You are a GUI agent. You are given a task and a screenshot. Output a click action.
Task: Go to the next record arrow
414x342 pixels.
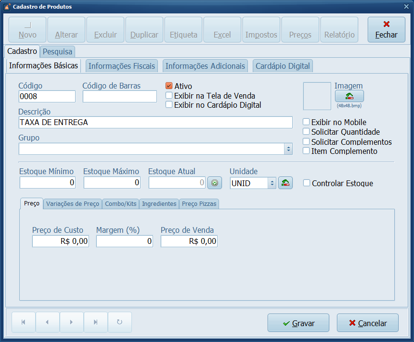point(71,322)
